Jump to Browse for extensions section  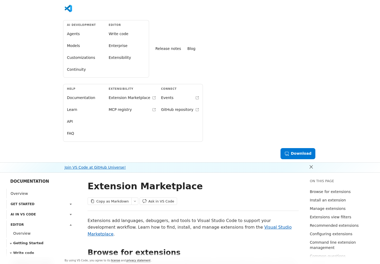tap(330, 192)
